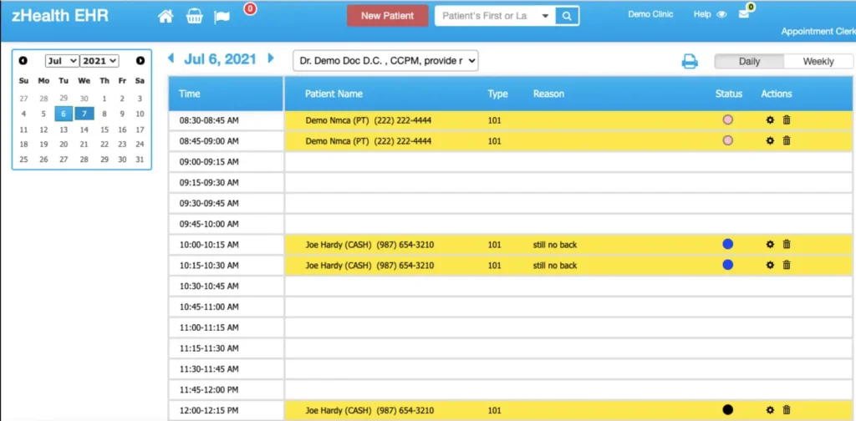
Task: Open the flag notifications icon
Action: (x=222, y=17)
